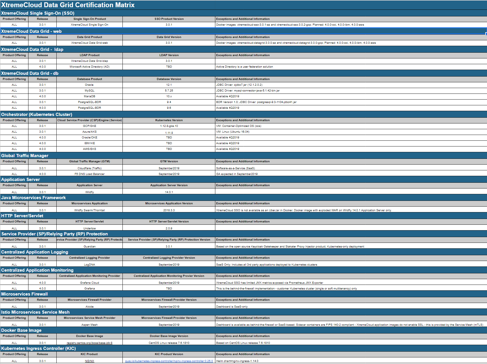Select the 'Kubernetes Ingress Controller (KIC)' section header
Image resolution: width=487 pixels, height=364 pixels.
(x=39, y=348)
